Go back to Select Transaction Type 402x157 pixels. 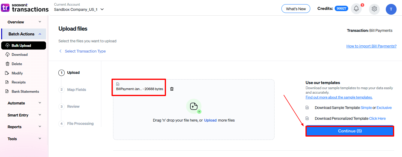coord(85,51)
